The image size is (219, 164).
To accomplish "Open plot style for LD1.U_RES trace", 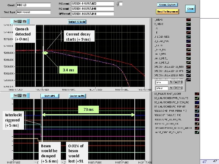I will point(188,67).
